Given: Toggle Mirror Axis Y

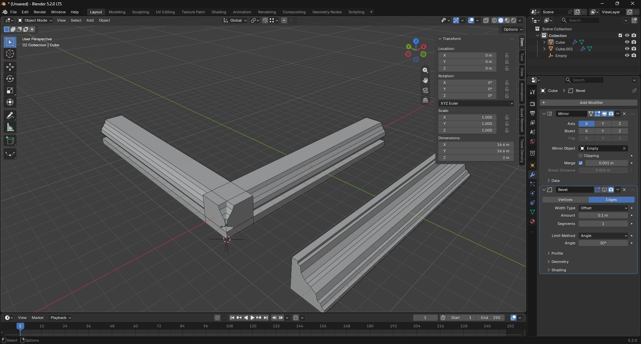Looking at the screenshot, I should (603, 124).
